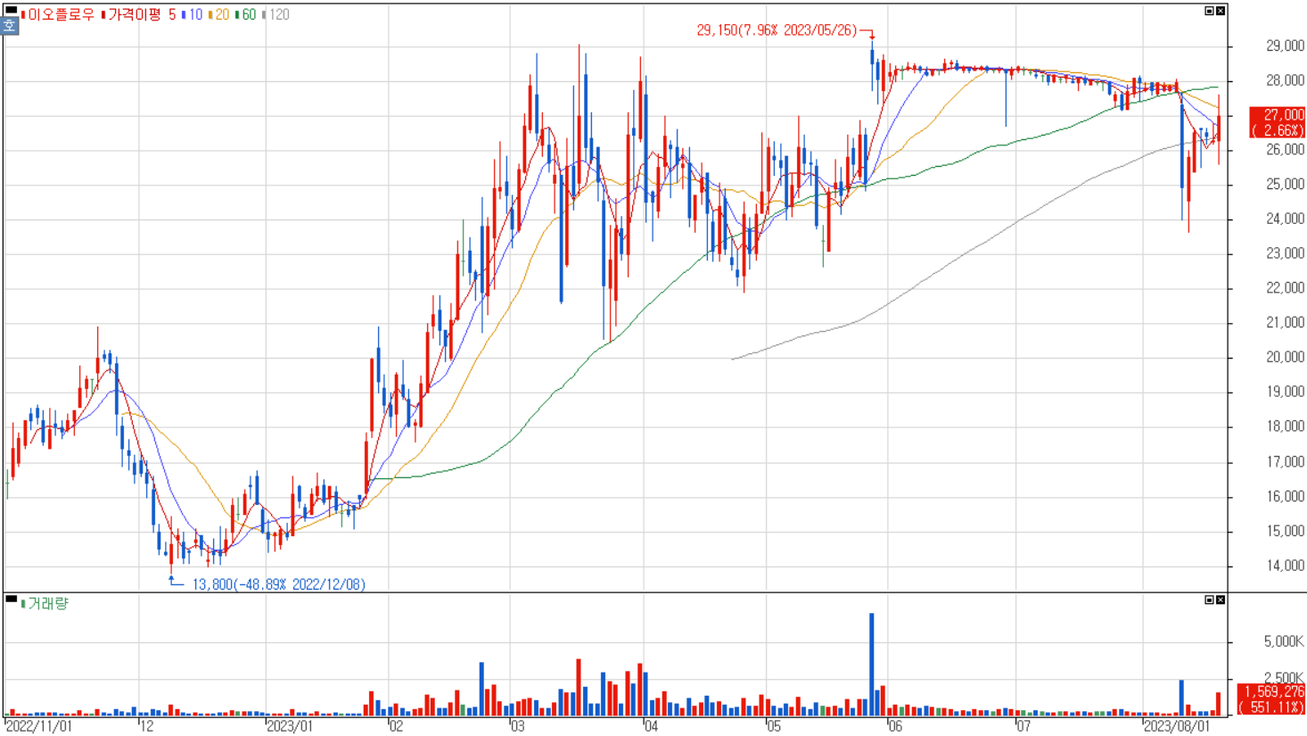Click the red 1,569,276 volume tag
This screenshot has width=1307, height=736.
point(1272,699)
